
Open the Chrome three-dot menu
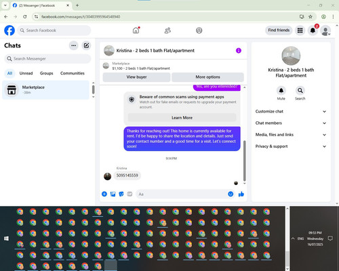[x=333, y=16]
